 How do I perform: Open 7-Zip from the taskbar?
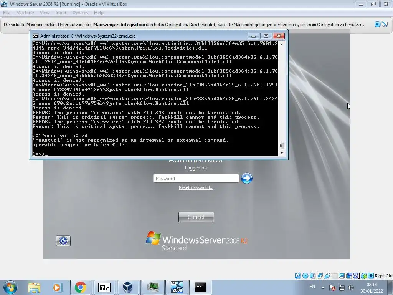point(104,287)
